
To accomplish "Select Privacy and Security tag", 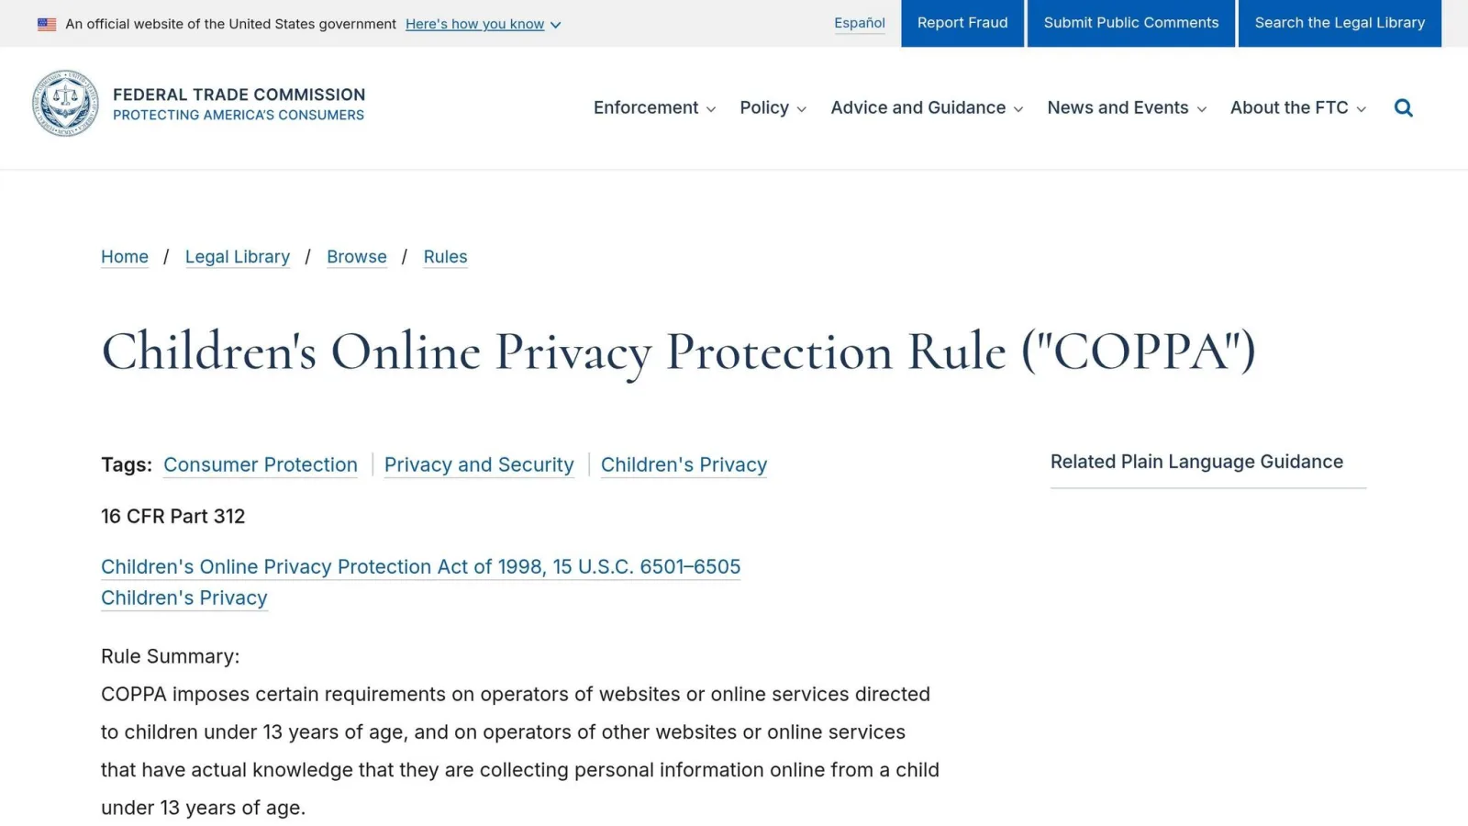I will 479,465.
